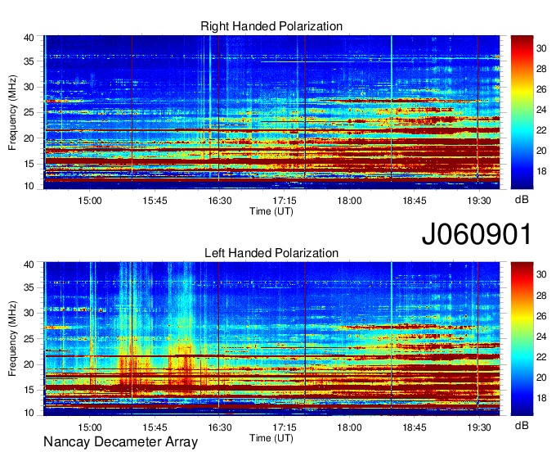556x452 pixels.
Task: Click 40 MHz tick of Right Handed plot
Action: click(29, 38)
